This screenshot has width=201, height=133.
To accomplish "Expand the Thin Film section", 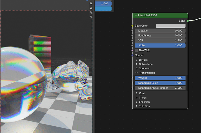I will click(137, 106).
